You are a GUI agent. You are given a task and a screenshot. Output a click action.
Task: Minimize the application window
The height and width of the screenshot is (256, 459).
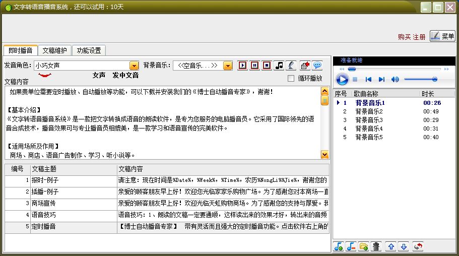[x=426, y=7]
